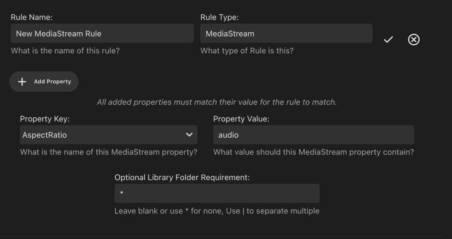Click the MediaStream property name hint text

coord(108,152)
